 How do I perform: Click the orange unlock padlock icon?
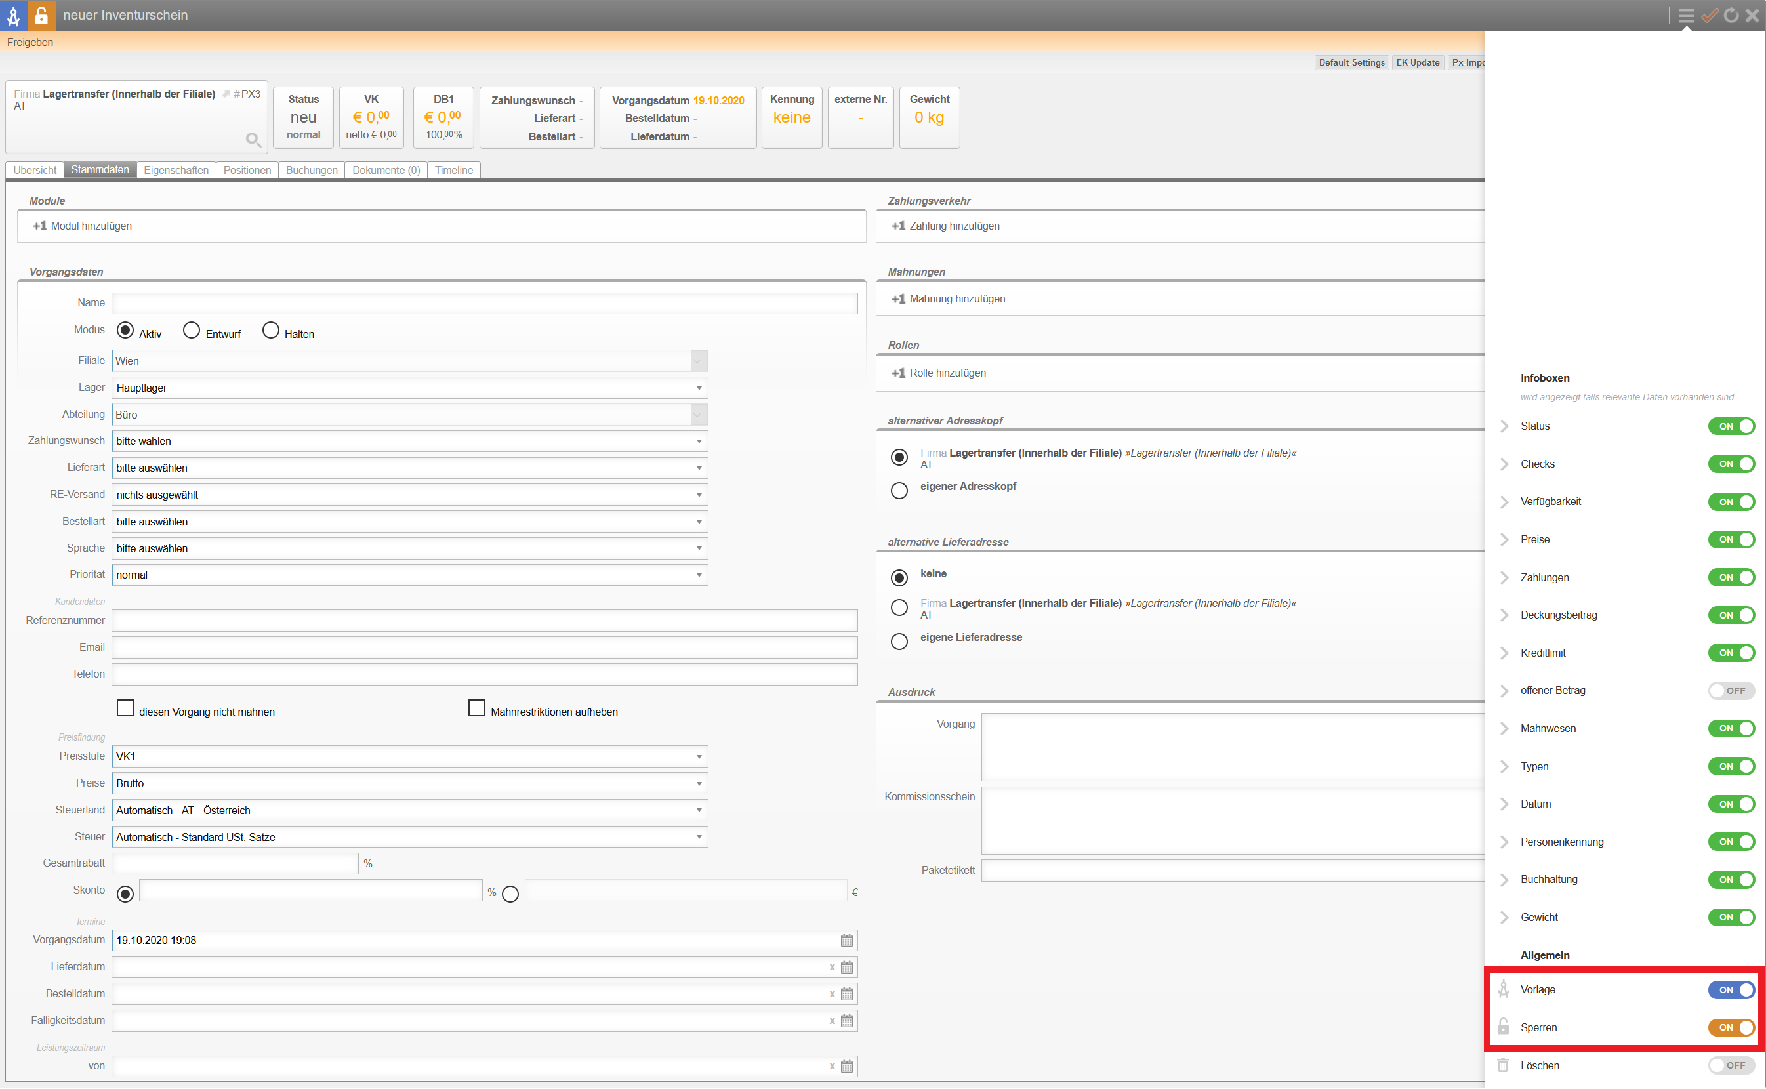point(41,15)
